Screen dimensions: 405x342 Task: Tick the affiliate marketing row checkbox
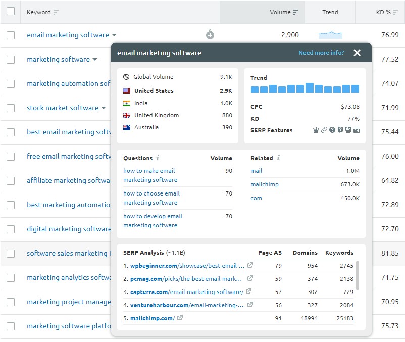point(11,181)
